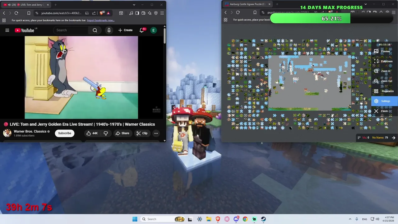Viewport: 398px width, 224px height.
Task: Open Brave VPN icon in YouTube window
Action: pos(156,13)
